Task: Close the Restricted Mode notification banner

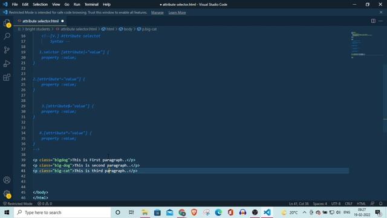Action: 381,12
